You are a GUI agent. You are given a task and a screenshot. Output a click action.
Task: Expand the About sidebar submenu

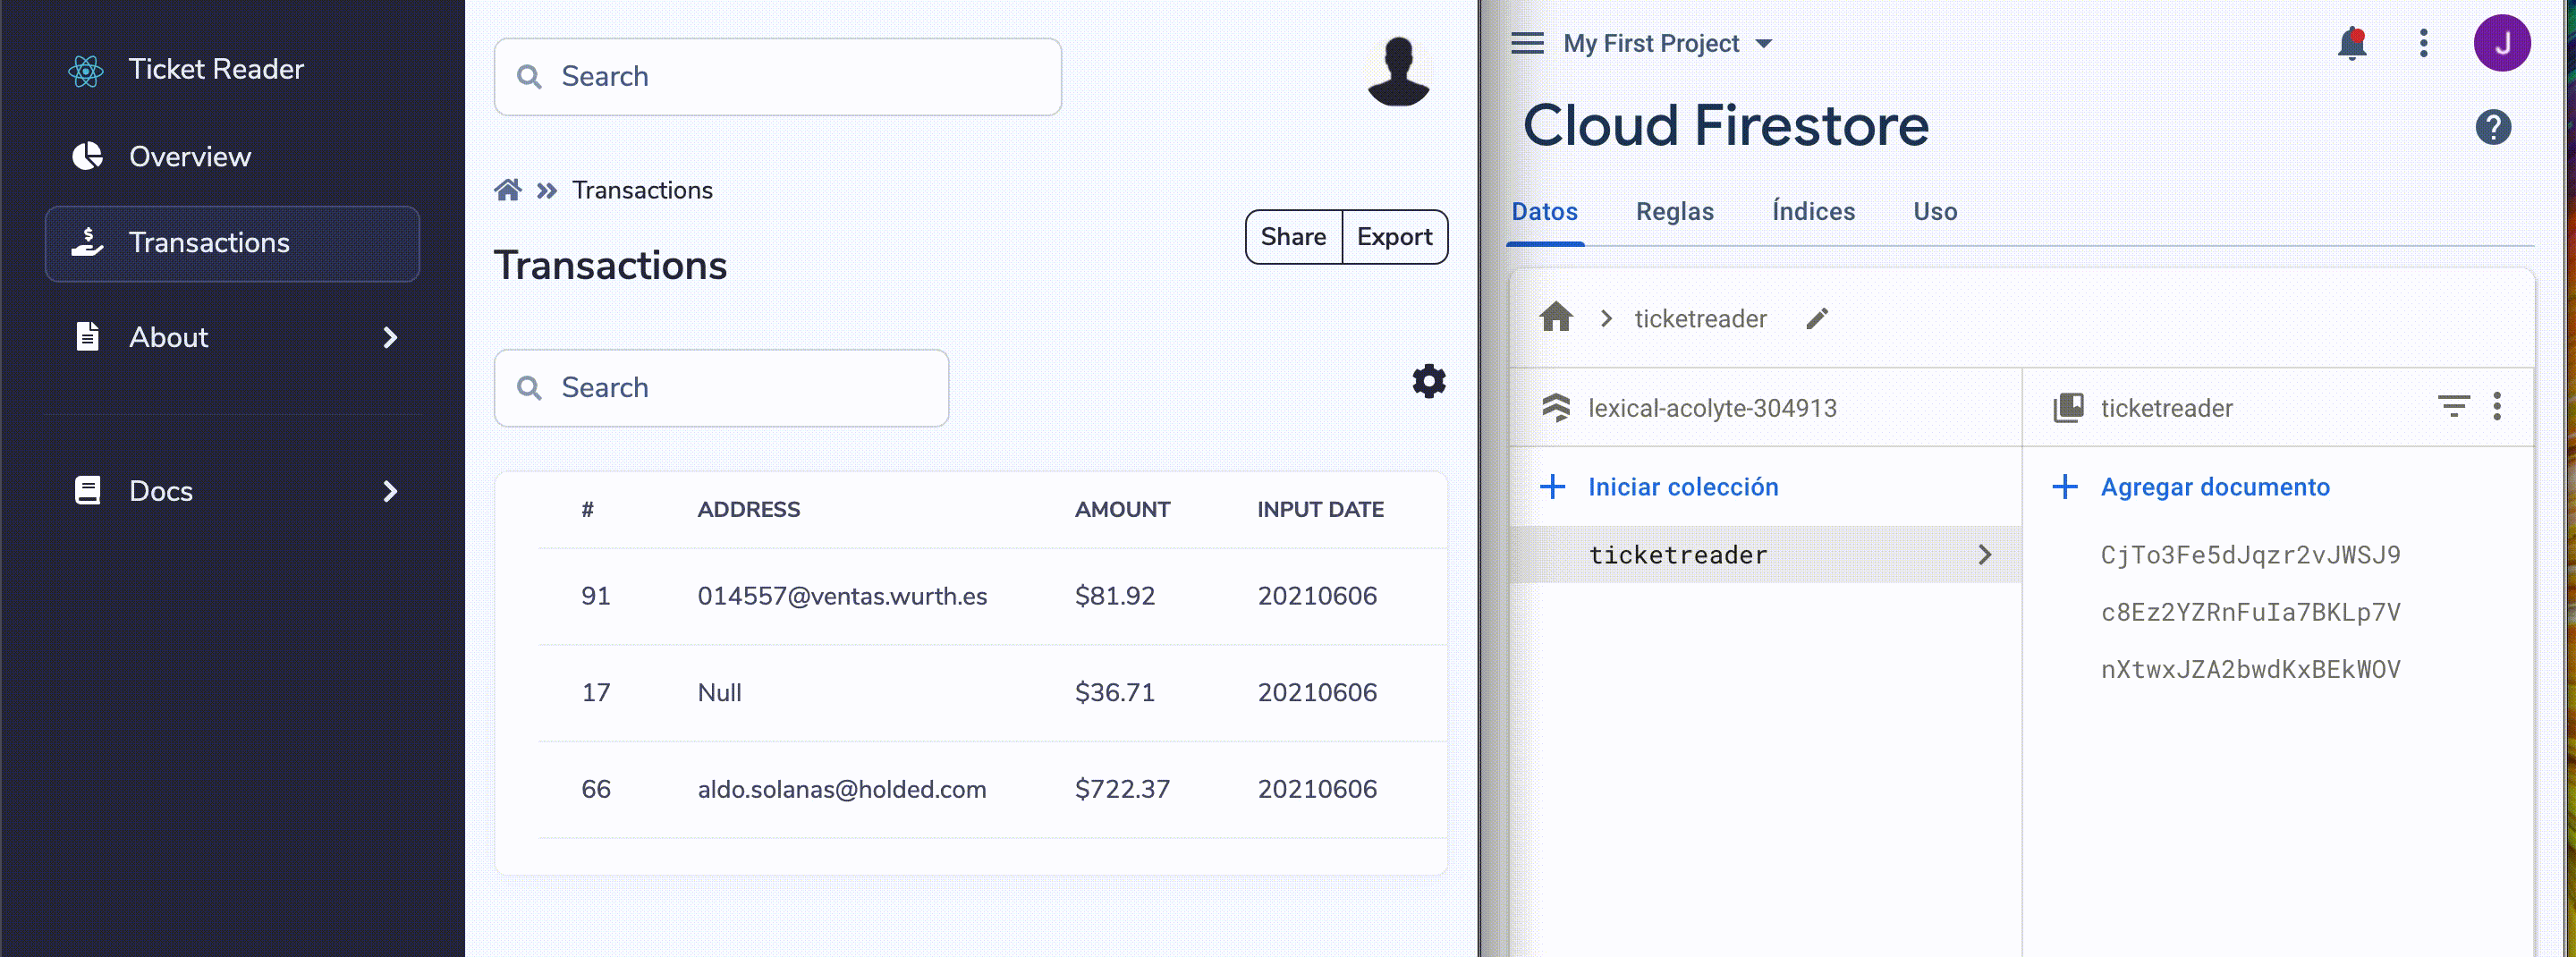390,338
